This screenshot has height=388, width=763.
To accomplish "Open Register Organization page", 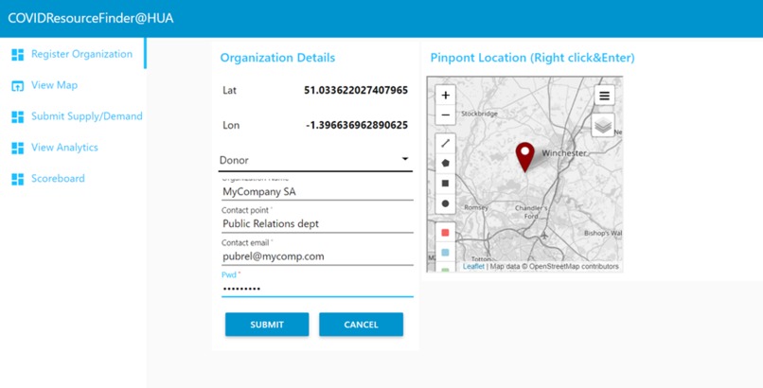I will pyautogui.click(x=81, y=54).
